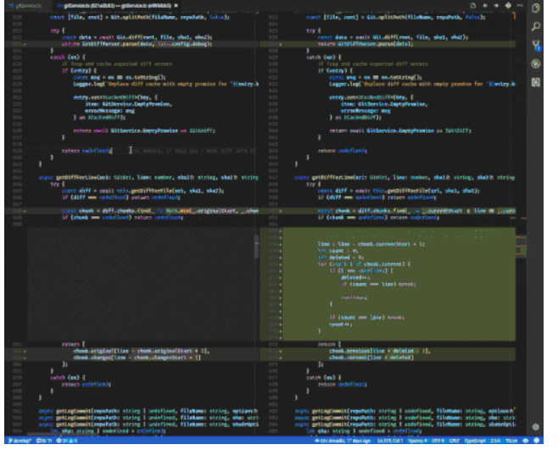Switch to the first gitService.ts tab

pos(20,7)
